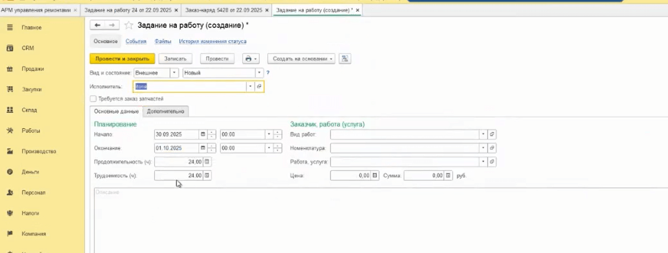Expand the Вид работ dropdown list
The image size is (668, 253).
point(483,134)
